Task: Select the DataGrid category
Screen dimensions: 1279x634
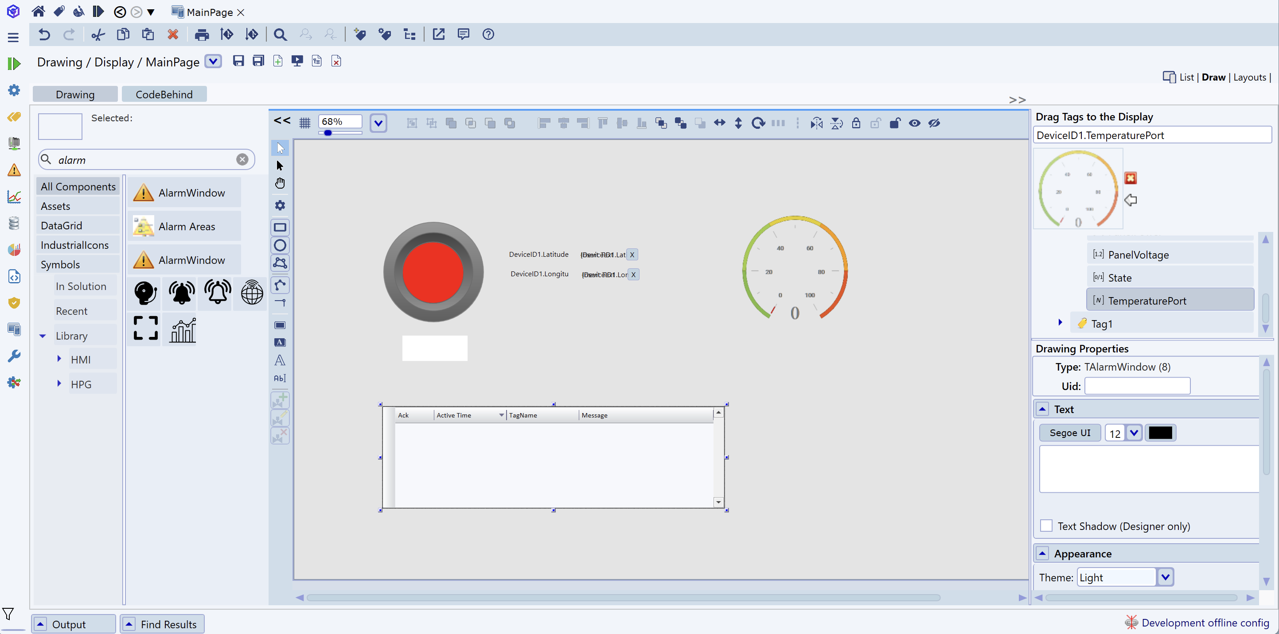Action: click(x=78, y=226)
